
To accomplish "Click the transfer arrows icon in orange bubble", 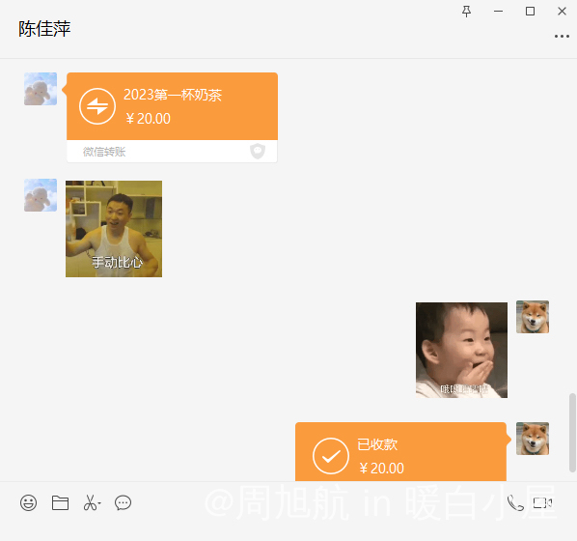I will (x=97, y=106).
